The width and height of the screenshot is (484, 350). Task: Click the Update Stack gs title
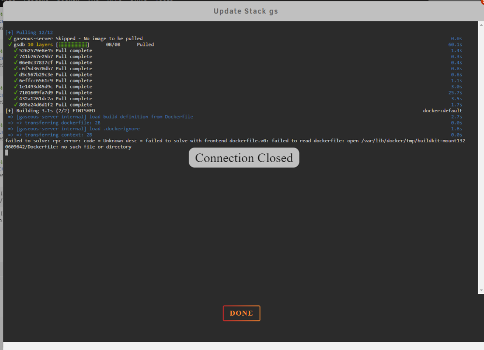(246, 11)
